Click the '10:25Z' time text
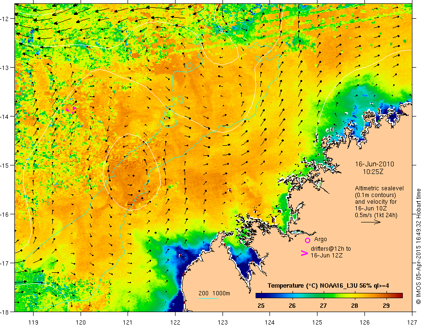422x326 pixels. 373,172
